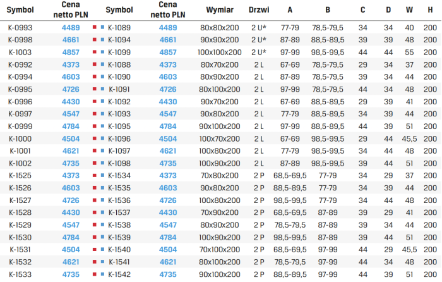Screen dimensions: 442x282
Task: Click the blue square icon next to K-1088
Action: click(102, 64)
